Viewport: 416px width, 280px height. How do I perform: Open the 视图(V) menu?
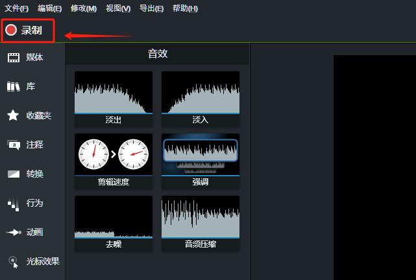[x=117, y=8]
